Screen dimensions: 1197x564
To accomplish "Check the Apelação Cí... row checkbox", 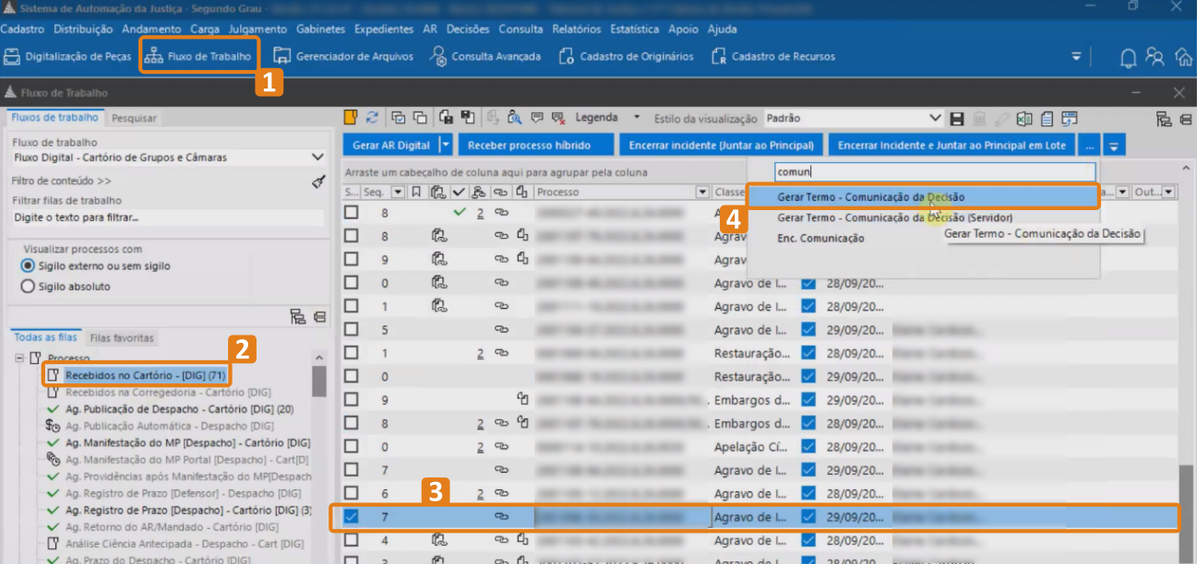I will (352, 447).
